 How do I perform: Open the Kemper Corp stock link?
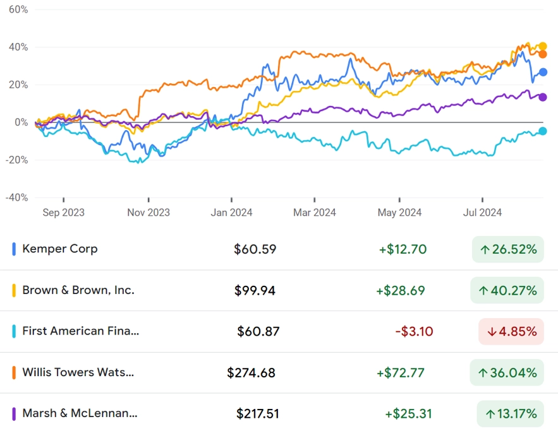pos(60,249)
